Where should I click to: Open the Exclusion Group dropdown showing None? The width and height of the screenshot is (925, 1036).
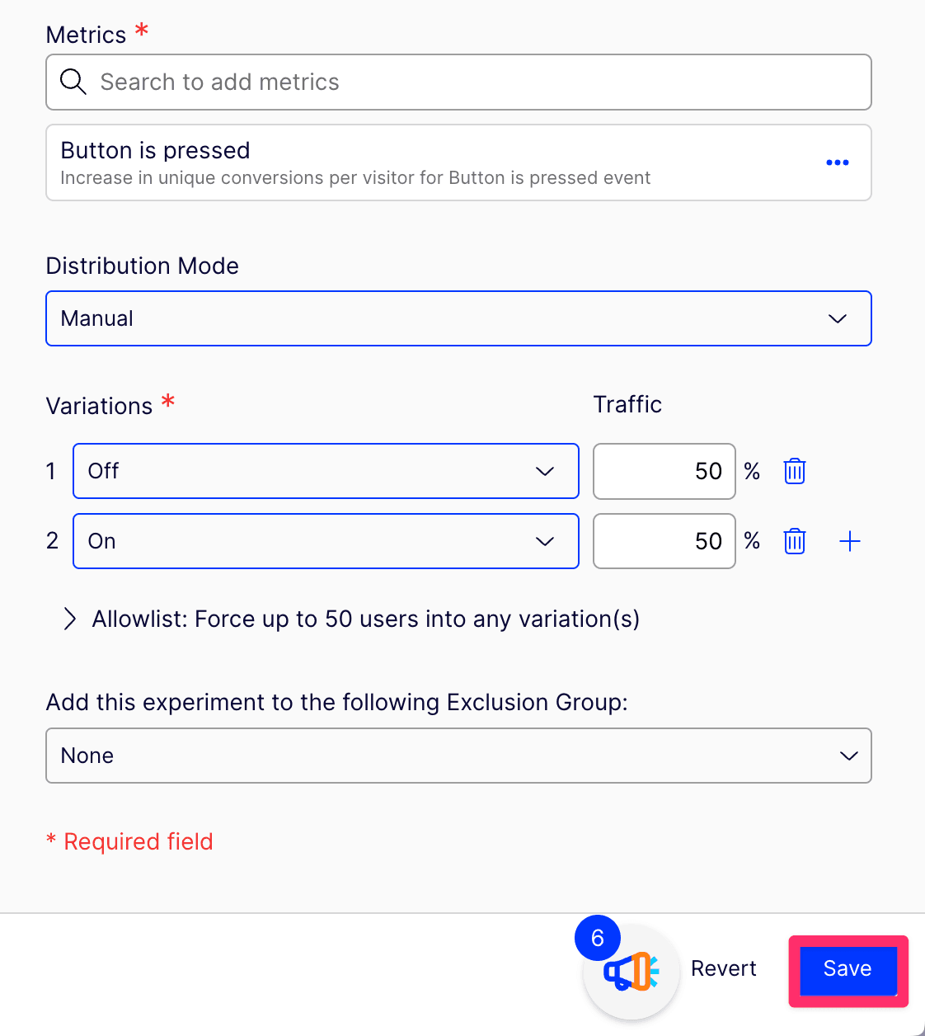[x=458, y=756]
